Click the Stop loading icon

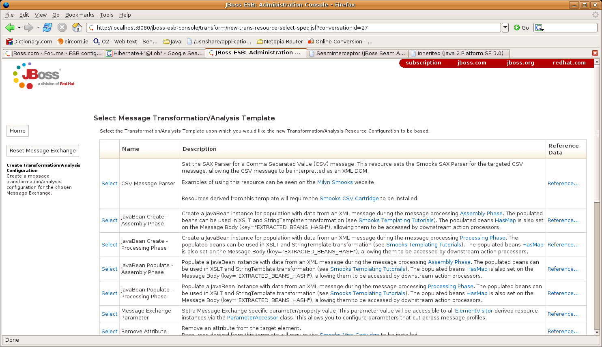pyautogui.click(x=62, y=28)
